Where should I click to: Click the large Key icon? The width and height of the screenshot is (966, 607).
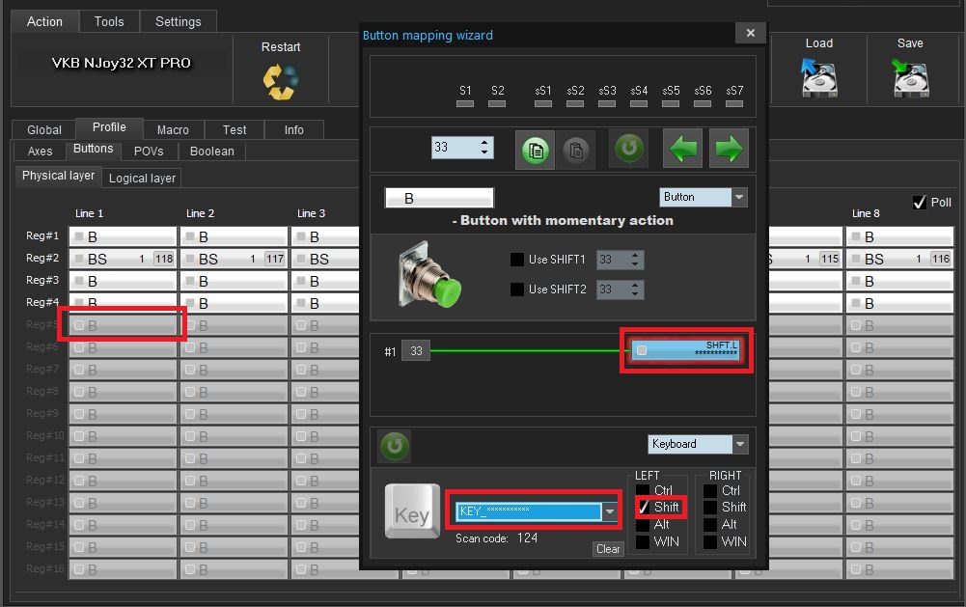point(412,512)
